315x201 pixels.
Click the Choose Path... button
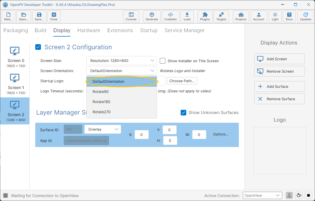point(182,81)
